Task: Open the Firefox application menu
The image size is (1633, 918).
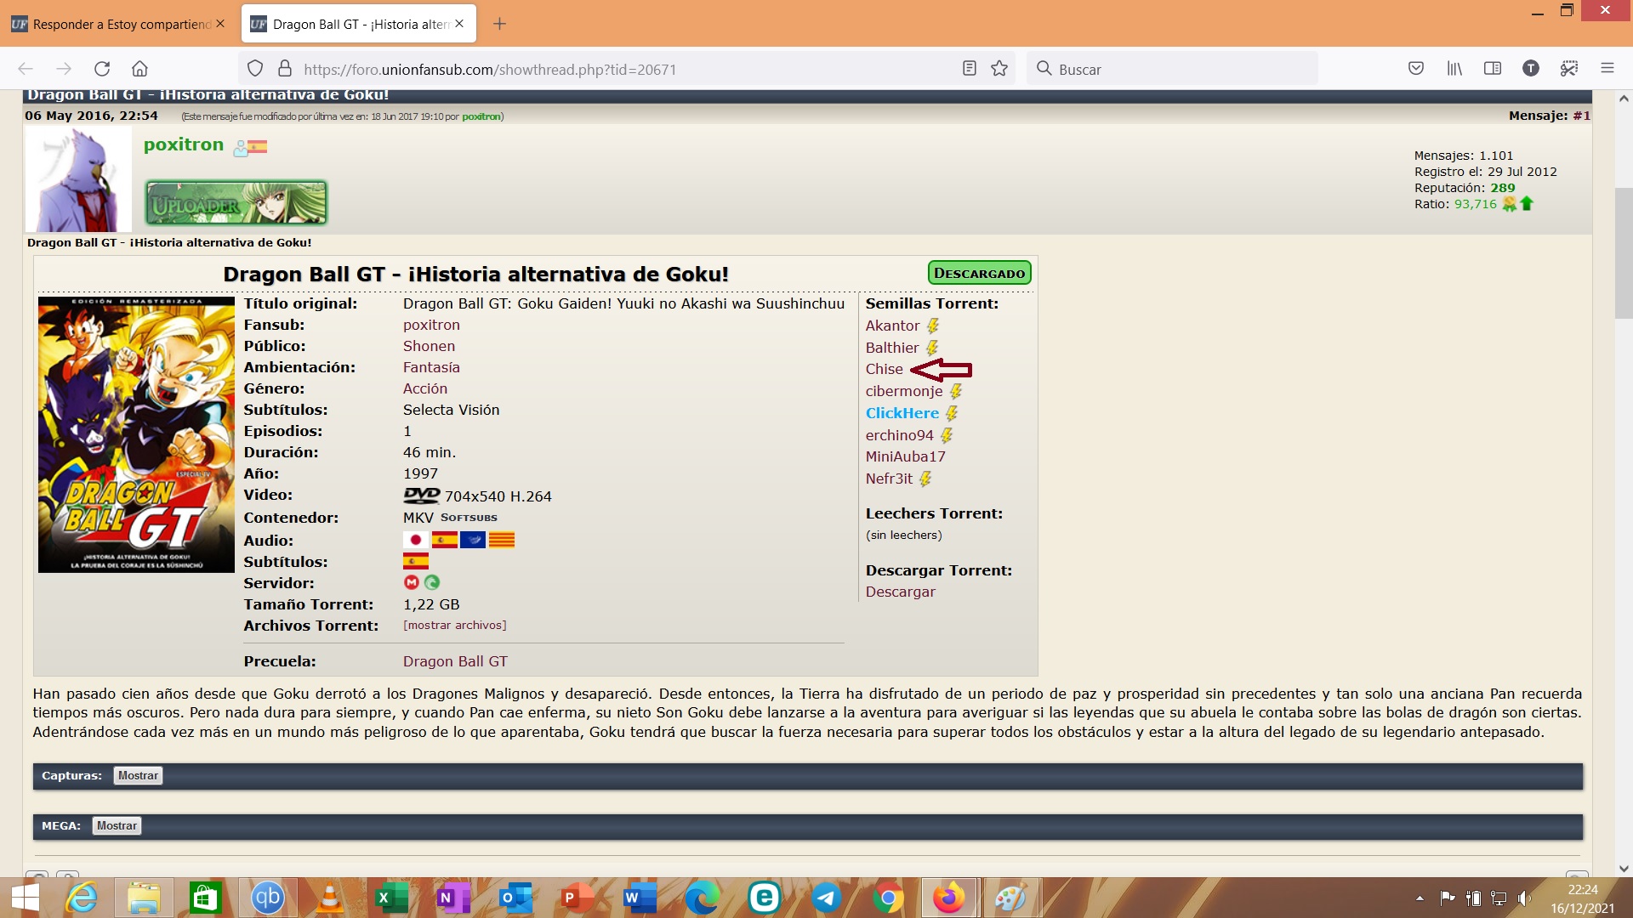Action: point(1607,69)
